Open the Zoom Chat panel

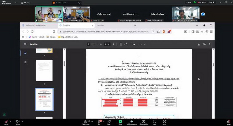(99, 122)
